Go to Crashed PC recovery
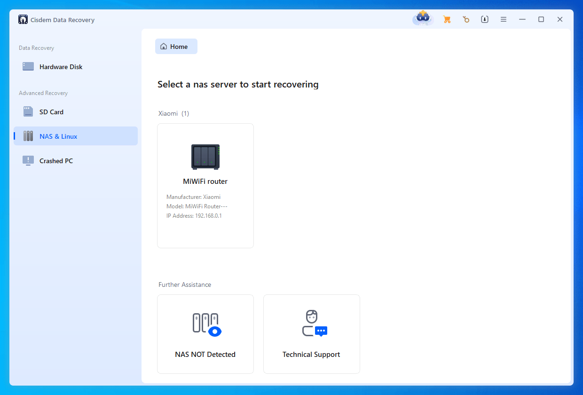This screenshot has height=395, width=583. [x=76, y=161]
